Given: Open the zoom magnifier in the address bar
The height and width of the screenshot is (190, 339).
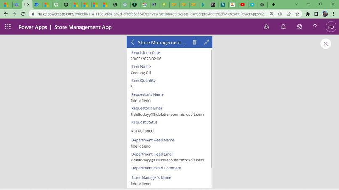Looking at the screenshot, I should coord(272,14).
